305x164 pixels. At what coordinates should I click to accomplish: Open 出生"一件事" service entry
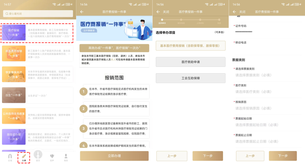coord(14,95)
